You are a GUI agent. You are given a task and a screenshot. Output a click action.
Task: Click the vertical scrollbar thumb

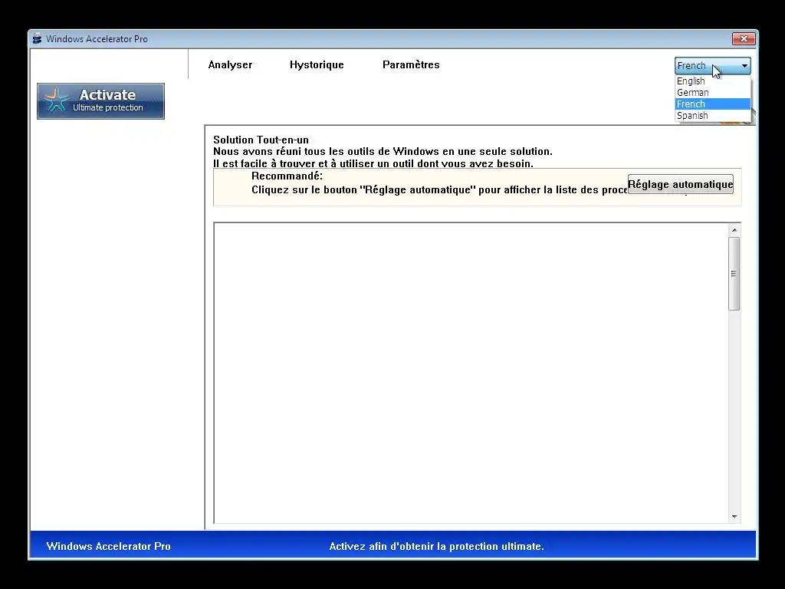click(734, 274)
